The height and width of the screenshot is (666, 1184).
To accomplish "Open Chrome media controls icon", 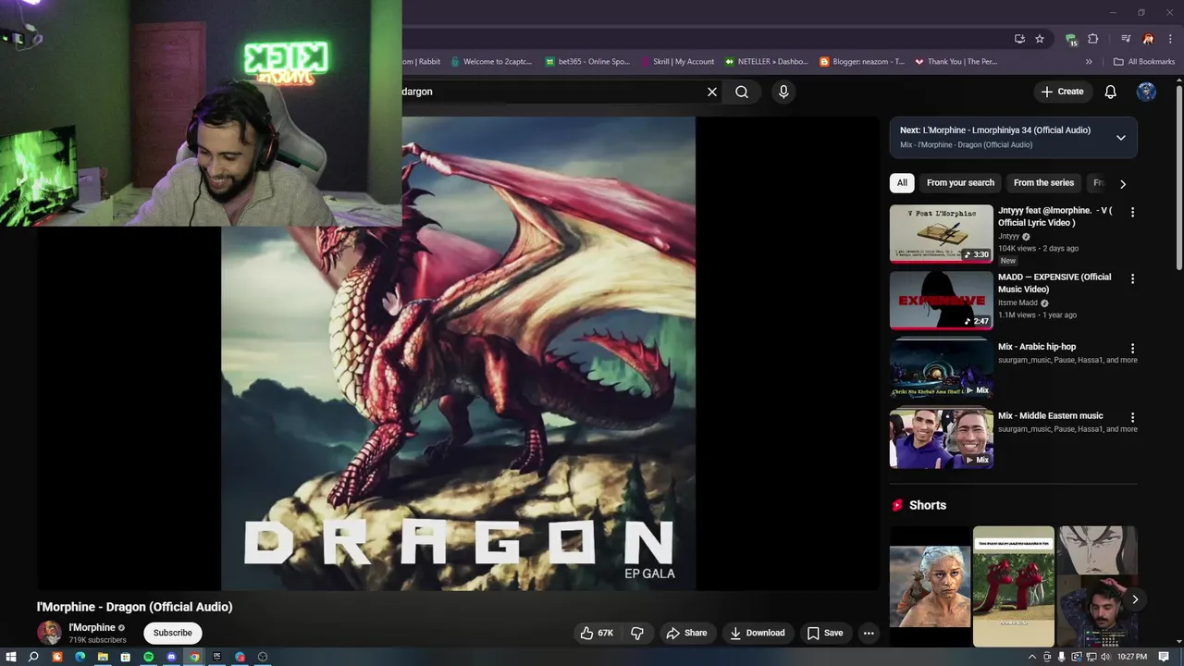I will click(x=1126, y=39).
